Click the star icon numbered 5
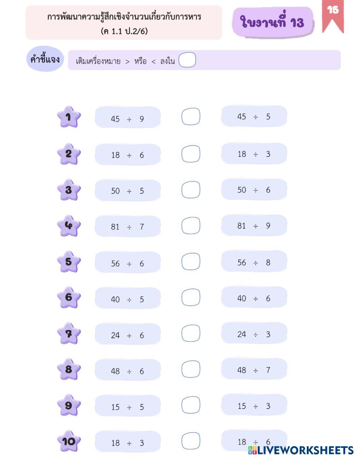Image resolution: width=358 pixels, height=459 pixels. 68,262
